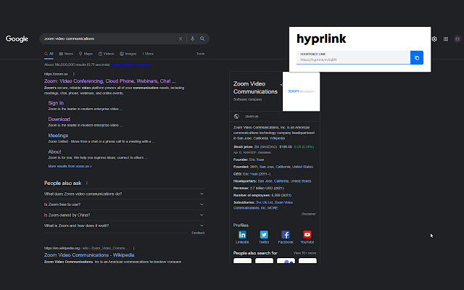Open options menu for Wikipedia result
The width and height of the screenshot is (464, 290).
[x=133, y=248]
